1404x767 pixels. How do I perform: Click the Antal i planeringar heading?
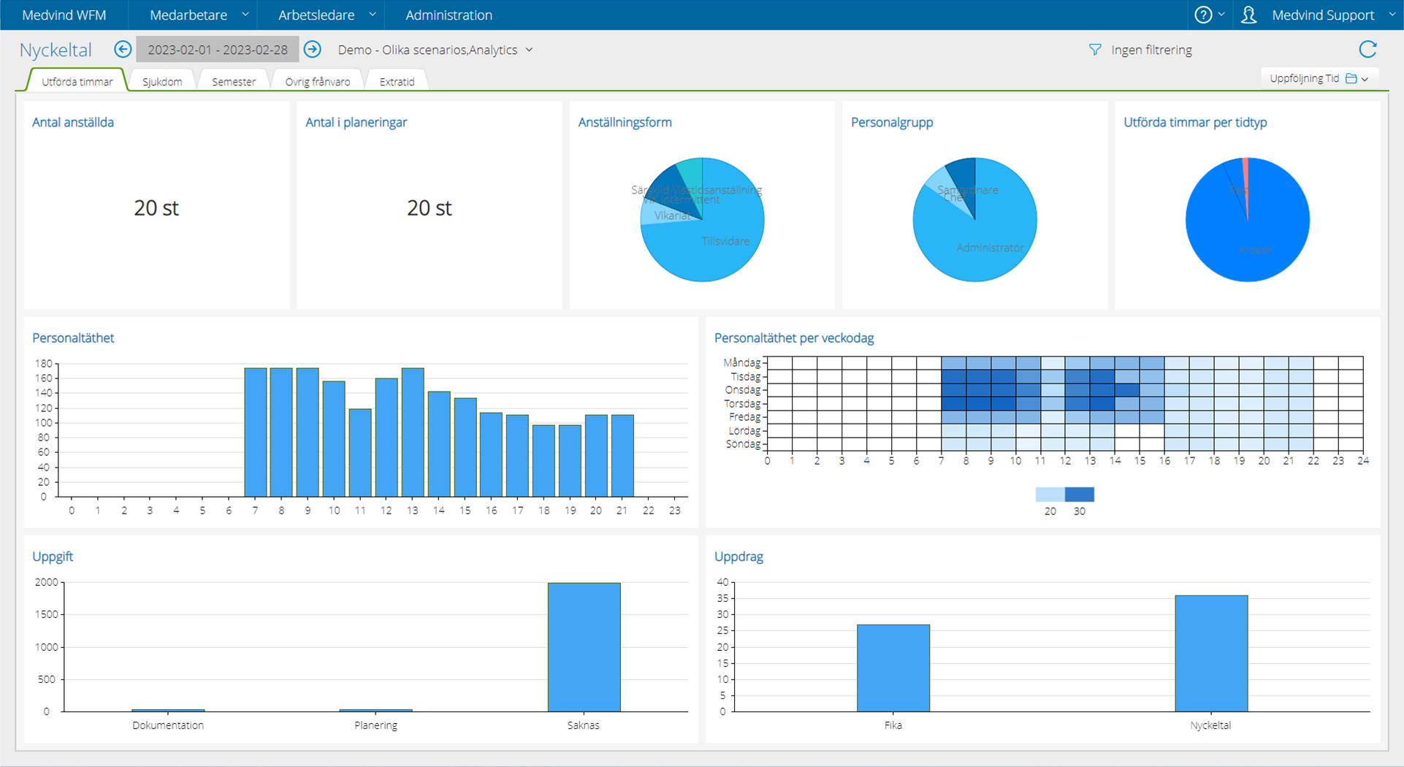(x=356, y=122)
